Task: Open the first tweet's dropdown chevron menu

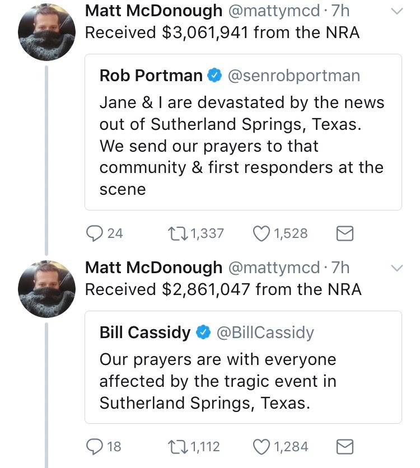Action: (396, 11)
